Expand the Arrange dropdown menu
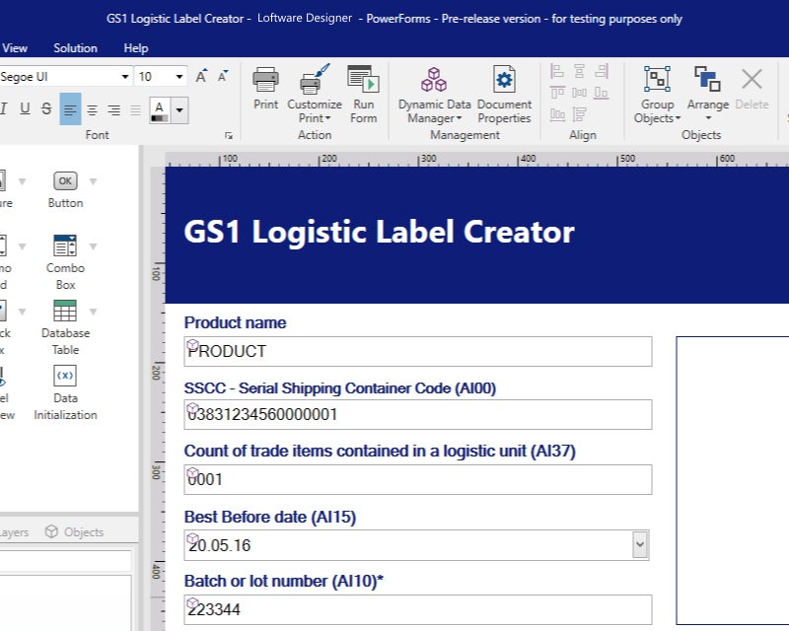The height and width of the screenshot is (631, 789). point(707,117)
